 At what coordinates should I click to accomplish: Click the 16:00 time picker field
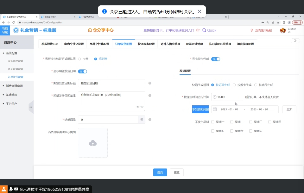pos(227,97)
